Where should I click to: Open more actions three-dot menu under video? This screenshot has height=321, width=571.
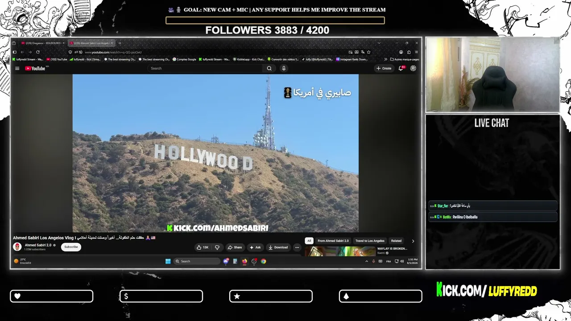[297, 247]
